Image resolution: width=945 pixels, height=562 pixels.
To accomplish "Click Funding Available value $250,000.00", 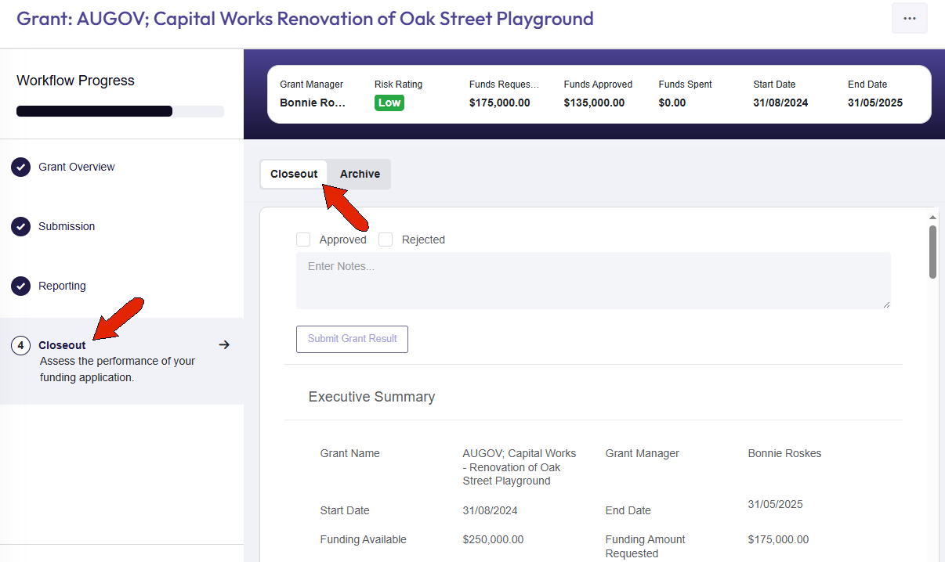I will coord(493,539).
